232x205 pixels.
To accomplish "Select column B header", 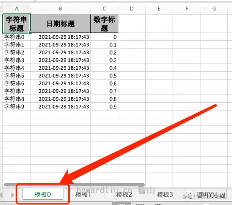I will click(x=60, y=9).
